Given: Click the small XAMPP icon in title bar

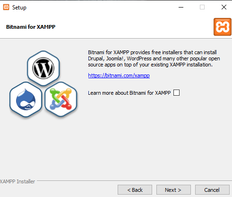Looking at the screenshot, I should (x=6, y=7).
